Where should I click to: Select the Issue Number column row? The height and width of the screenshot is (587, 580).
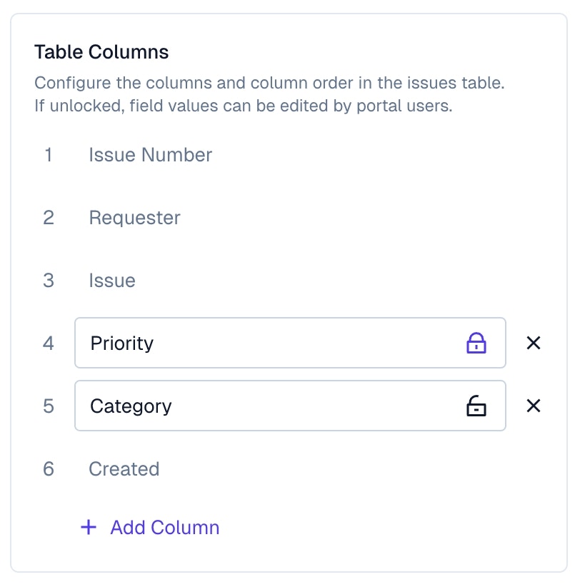click(x=150, y=155)
